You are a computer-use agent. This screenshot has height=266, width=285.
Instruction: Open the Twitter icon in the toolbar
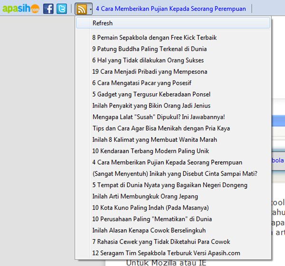point(62,9)
